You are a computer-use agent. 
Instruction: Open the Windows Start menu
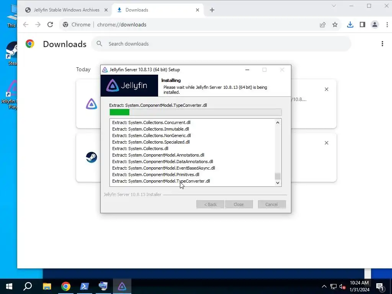pos(9,286)
